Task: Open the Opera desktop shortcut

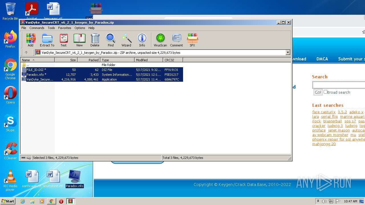Action: click(10, 95)
